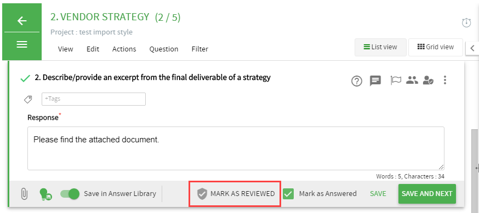The image size is (479, 213).
Task: Open the hamburger menu icon
Action: pos(22,44)
